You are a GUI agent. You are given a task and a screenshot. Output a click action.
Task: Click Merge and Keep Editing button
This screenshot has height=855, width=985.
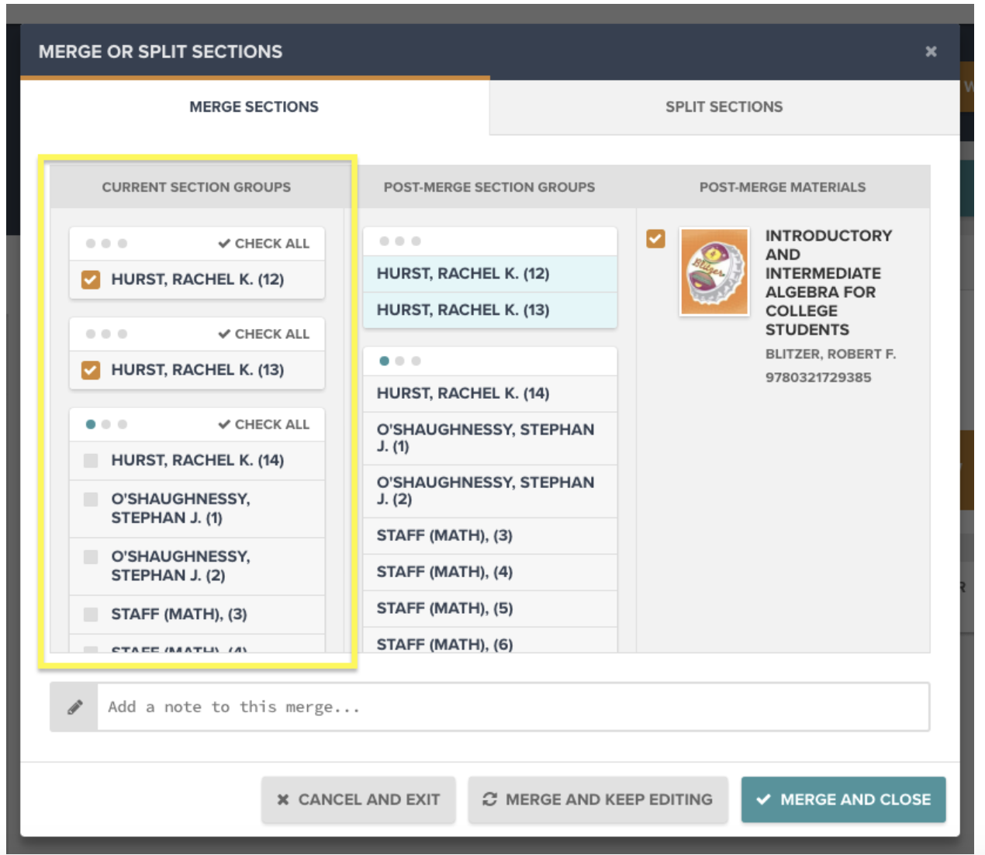[x=597, y=800]
